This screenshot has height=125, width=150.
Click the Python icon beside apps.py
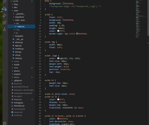point(13,46)
